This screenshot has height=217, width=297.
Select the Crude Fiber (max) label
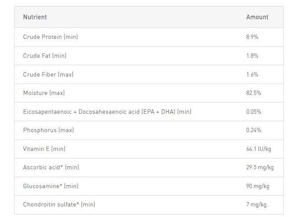[x=48, y=74]
